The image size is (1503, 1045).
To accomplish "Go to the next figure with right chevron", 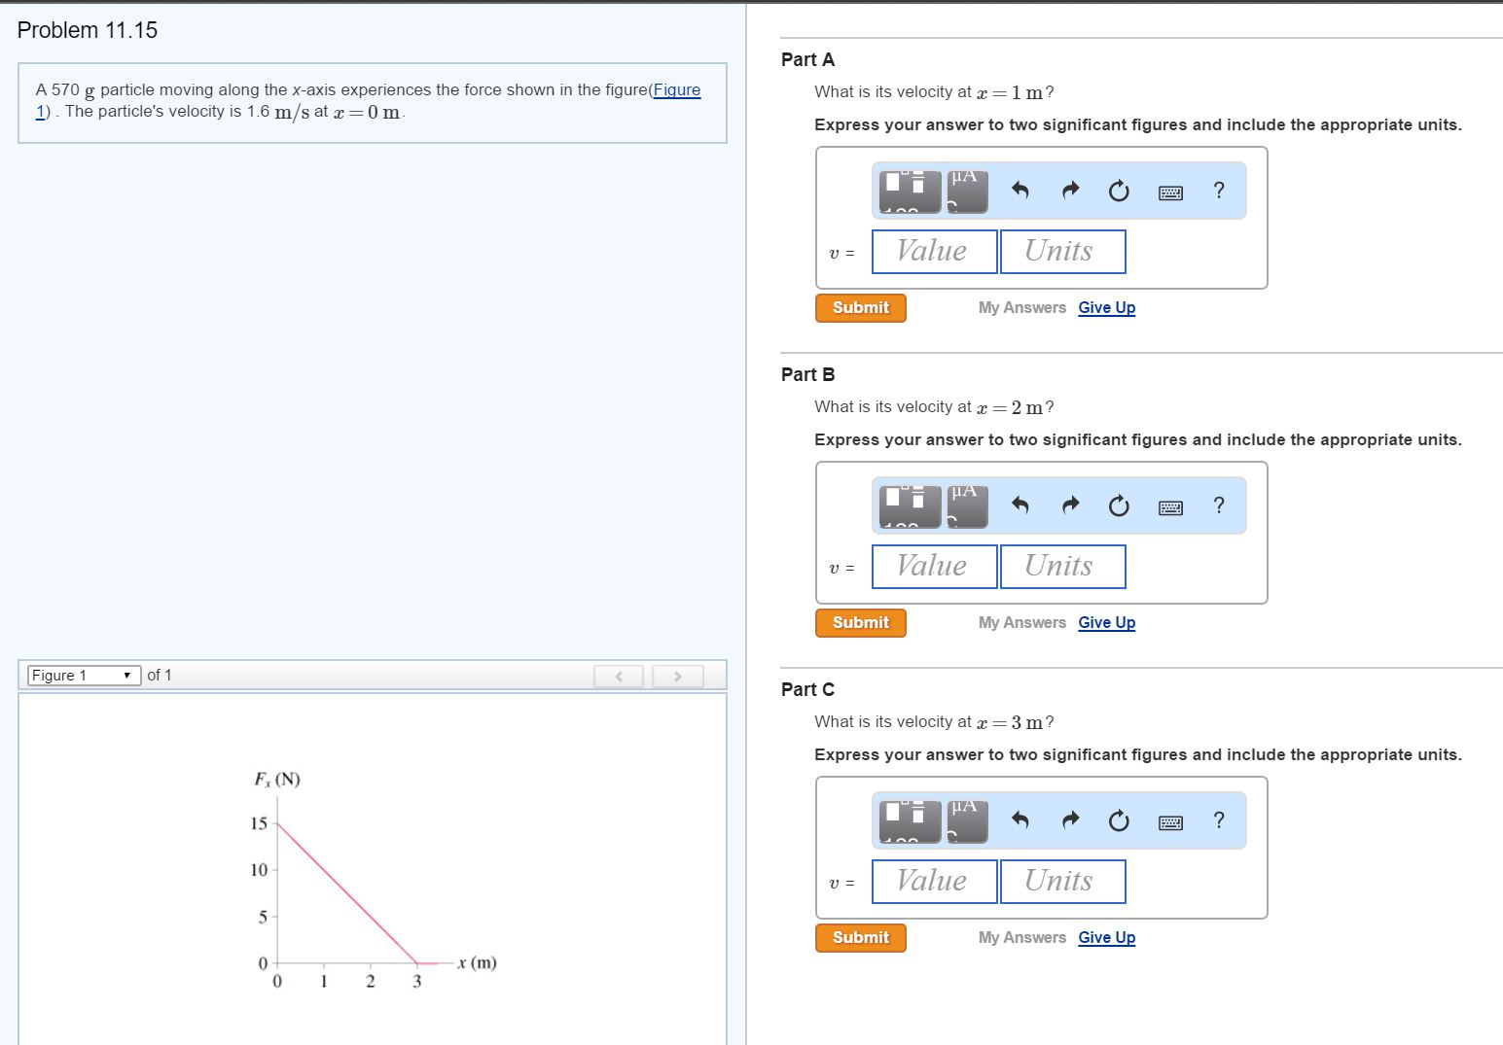I will tap(677, 676).
